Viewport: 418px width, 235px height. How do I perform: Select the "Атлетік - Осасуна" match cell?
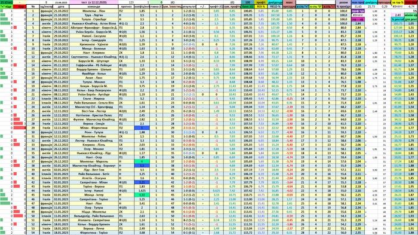[94, 178]
